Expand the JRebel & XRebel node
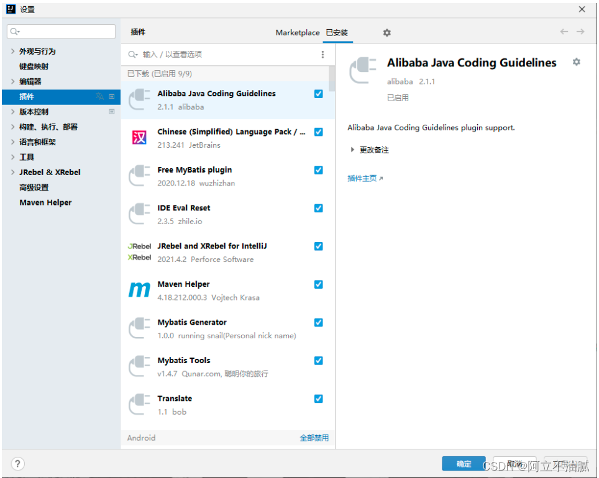This screenshot has height=478, width=599. coord(12,172)
